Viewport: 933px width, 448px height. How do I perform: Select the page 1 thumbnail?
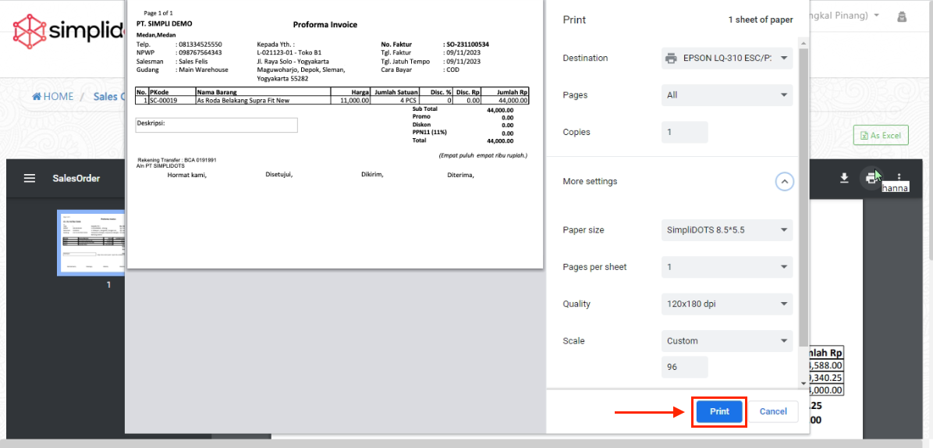[90, 243]
